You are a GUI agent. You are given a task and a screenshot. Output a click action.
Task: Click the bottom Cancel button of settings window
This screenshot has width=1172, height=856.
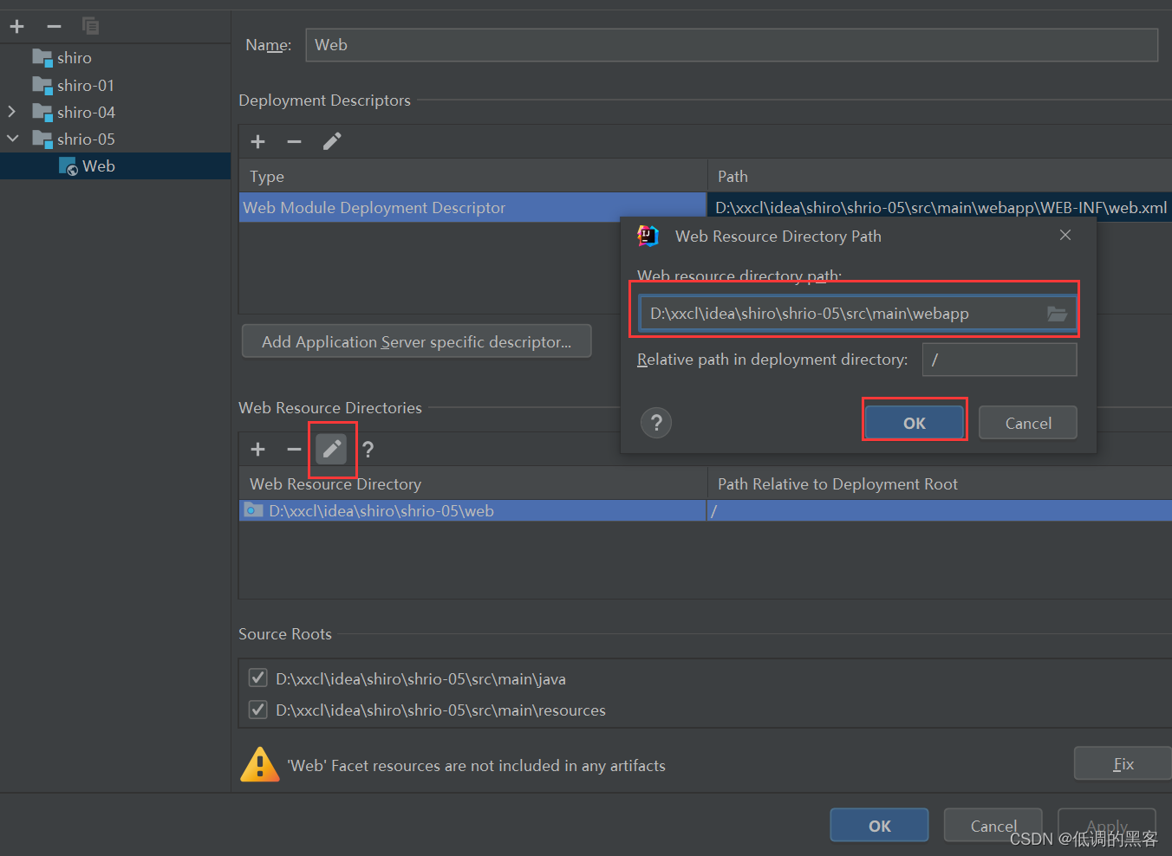click(993, 826)
